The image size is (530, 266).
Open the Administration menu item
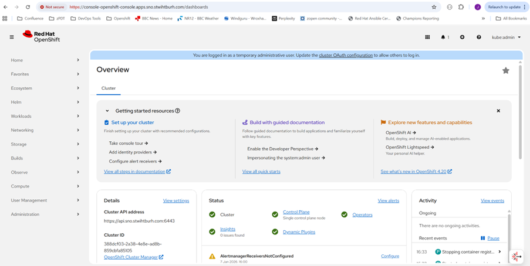click(x=45, y=214)
